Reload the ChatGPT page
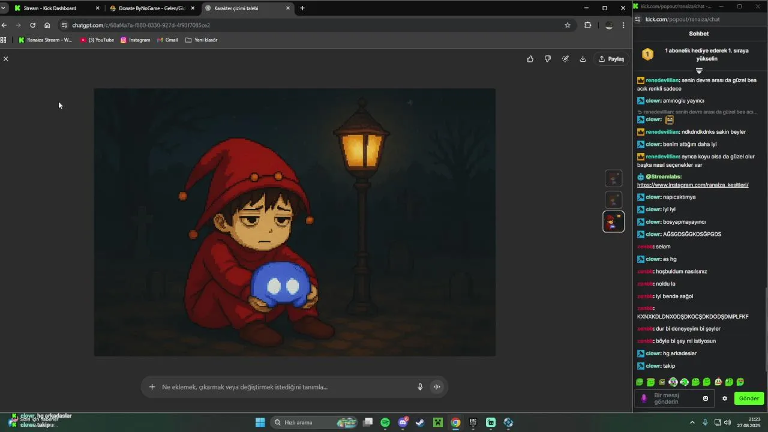Screen dimensions: 768x432 click(32, 25)
